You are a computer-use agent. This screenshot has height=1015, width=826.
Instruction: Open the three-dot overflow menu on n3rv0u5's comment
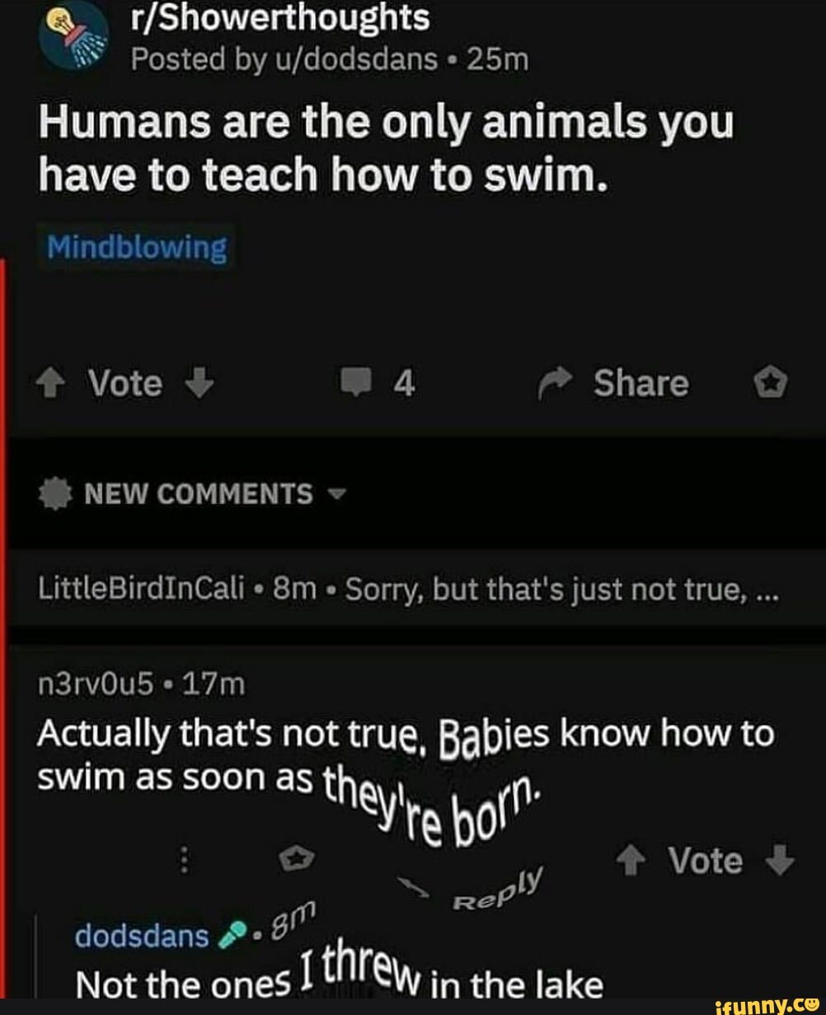coord(183,859)
